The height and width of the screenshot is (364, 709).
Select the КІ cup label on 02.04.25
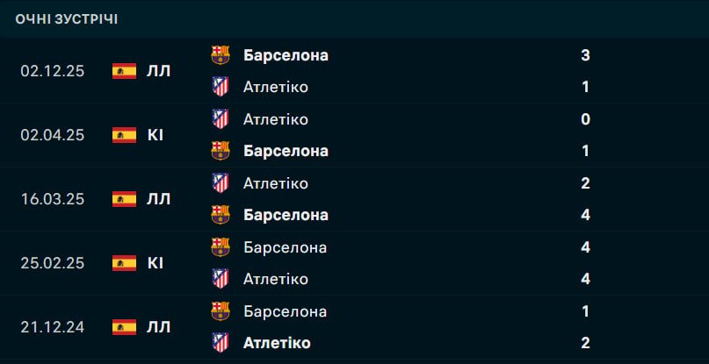[155, 135]
